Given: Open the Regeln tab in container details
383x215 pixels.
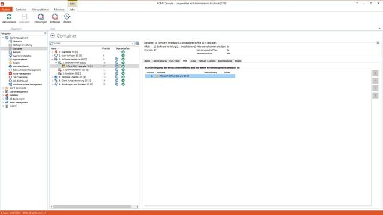Looking at the screenshot, I should pyautogui.click(x=238, y=61).
